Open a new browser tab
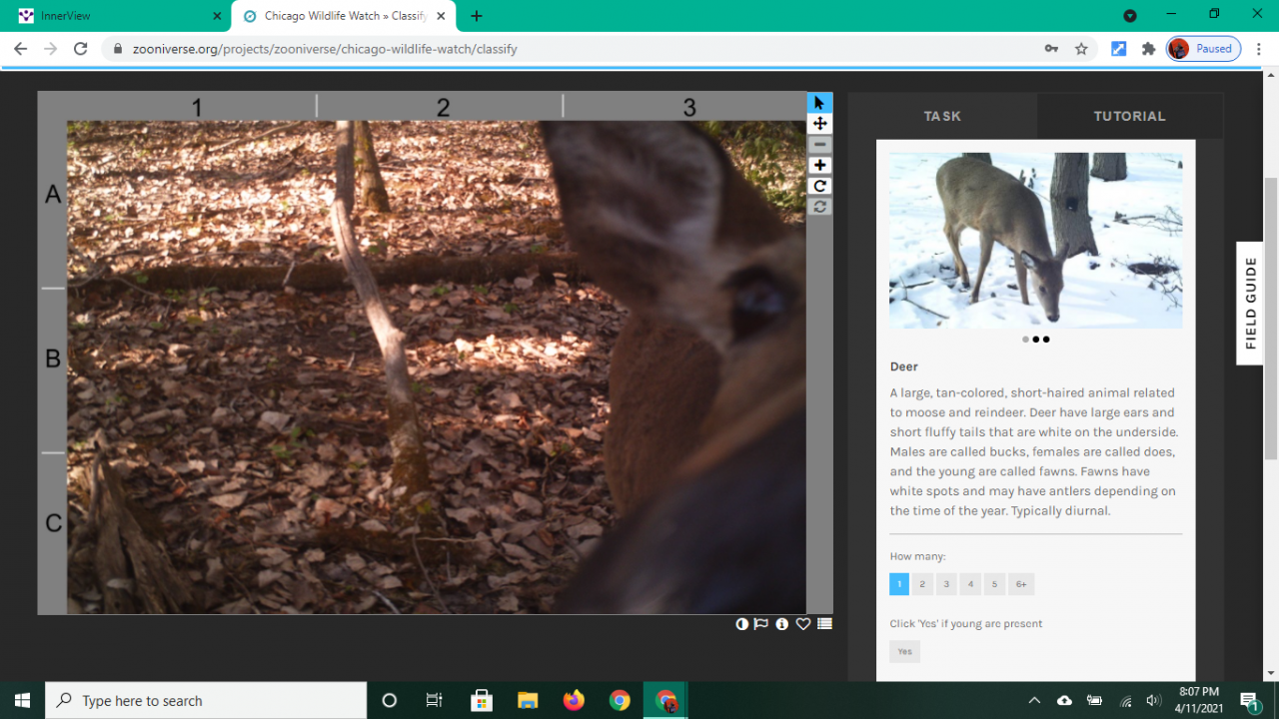The width and height of the screenshot is (1279, 719). [x=477, y=16]
